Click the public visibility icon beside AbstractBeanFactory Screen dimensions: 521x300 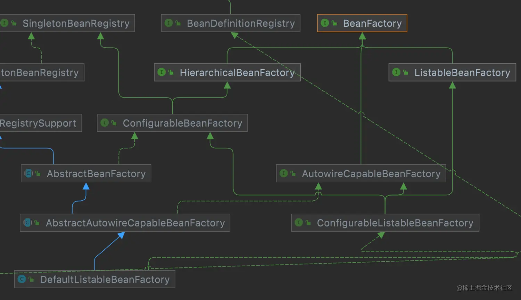[x=38, y=173]
